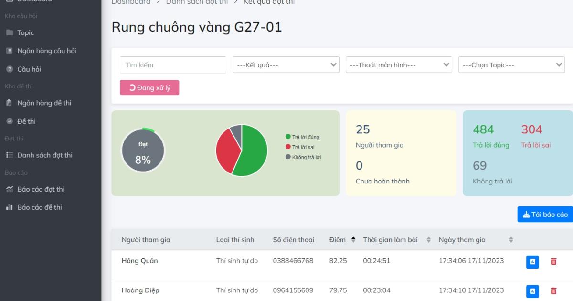View Hồng Quân's result with blue chart icon

(532, 262)
